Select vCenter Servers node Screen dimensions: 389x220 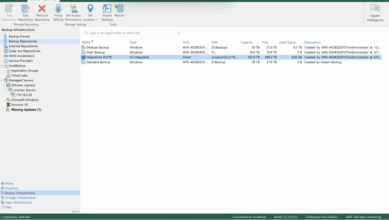click(24, 90)
